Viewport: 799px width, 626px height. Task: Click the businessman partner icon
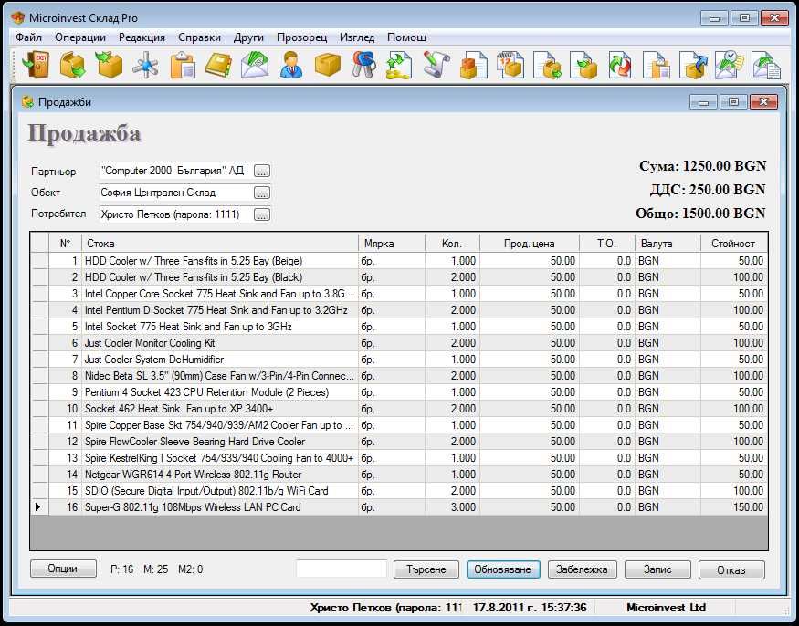pos(291,65)
